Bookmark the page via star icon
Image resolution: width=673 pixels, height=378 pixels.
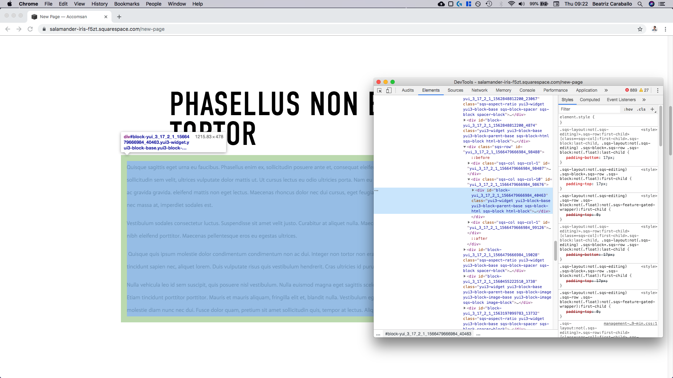(x=640, y=29)
